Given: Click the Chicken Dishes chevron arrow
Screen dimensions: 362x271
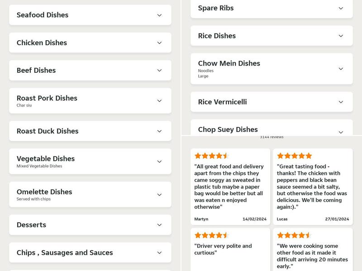Looking at the screenshot, I should 159,43.
